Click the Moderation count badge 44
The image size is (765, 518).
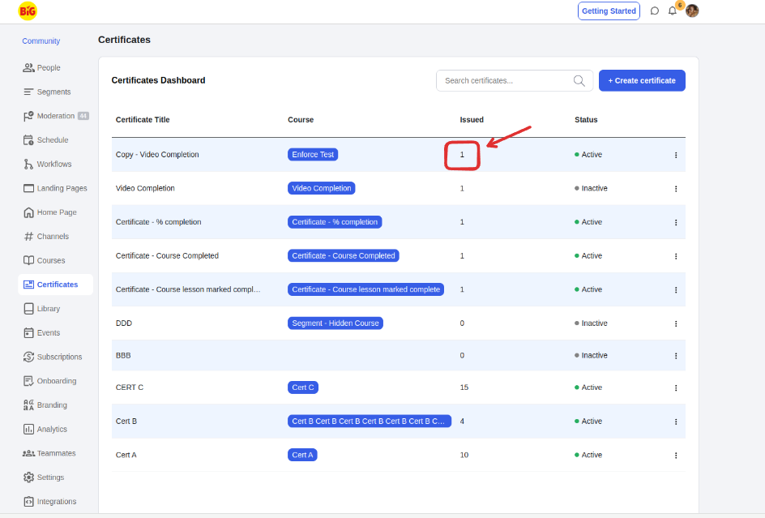[83, 116]
